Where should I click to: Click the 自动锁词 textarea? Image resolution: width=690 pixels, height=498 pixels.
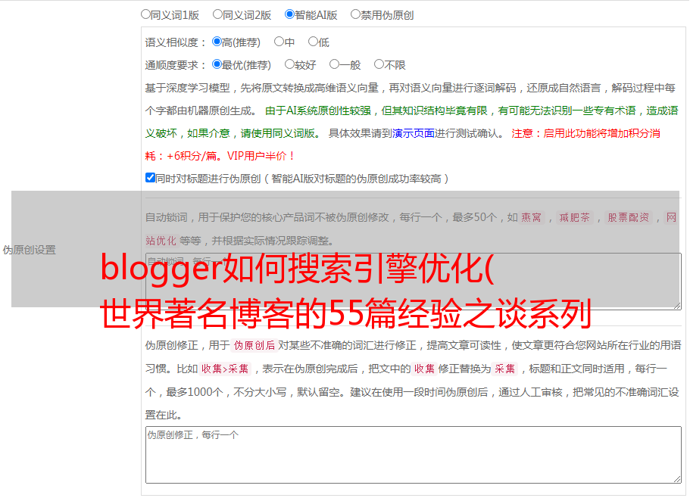[414, 282]
